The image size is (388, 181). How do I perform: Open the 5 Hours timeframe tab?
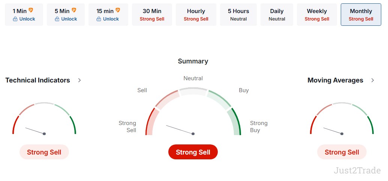[238, 15]
